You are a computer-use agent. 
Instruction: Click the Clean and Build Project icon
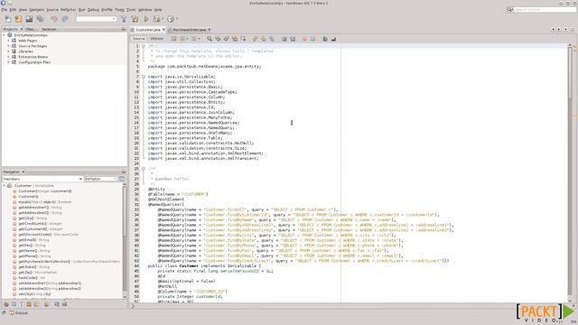pyautogui.click(x=135, y=19)
